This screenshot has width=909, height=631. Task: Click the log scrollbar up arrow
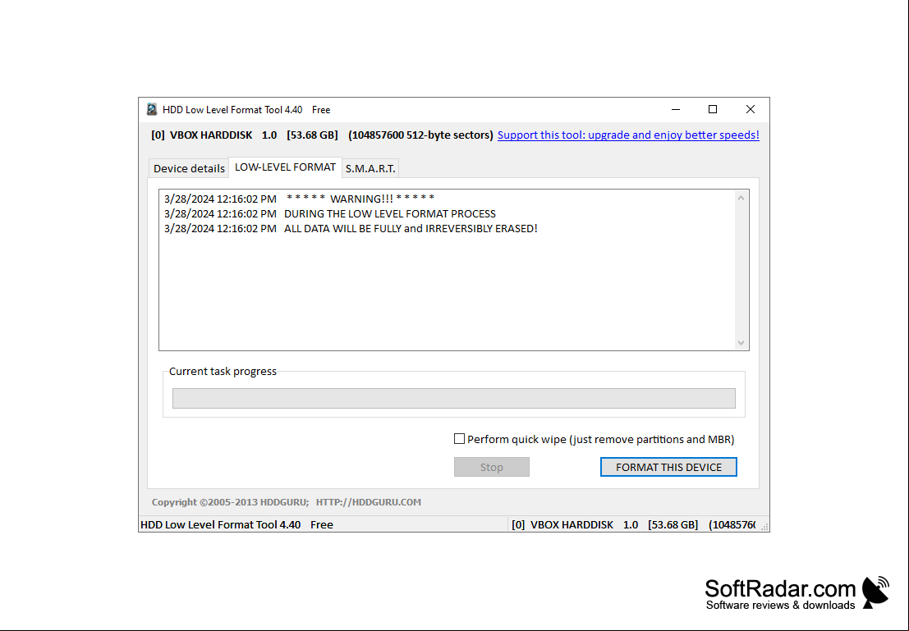[741, 199]
